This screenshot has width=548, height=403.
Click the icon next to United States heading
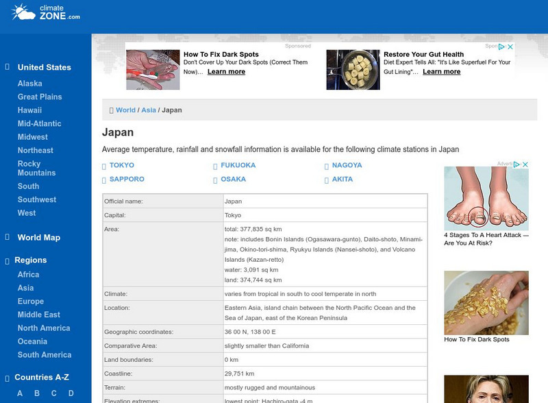pos(8,67)
